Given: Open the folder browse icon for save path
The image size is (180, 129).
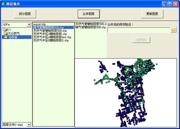Looking at the screenshot, I should pyautogui.click(x=173, y=30).
